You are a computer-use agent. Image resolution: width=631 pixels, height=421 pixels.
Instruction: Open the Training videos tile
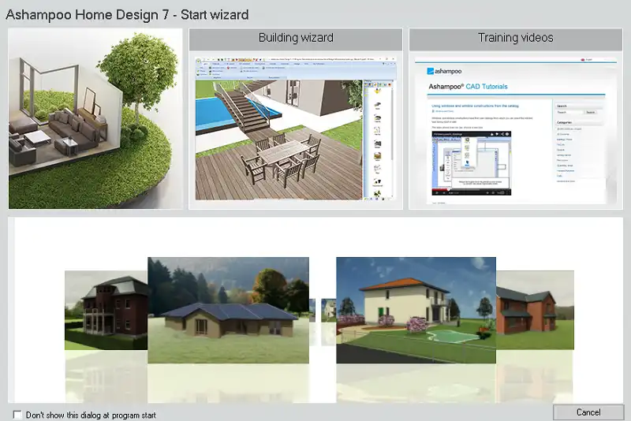[516, 38]
